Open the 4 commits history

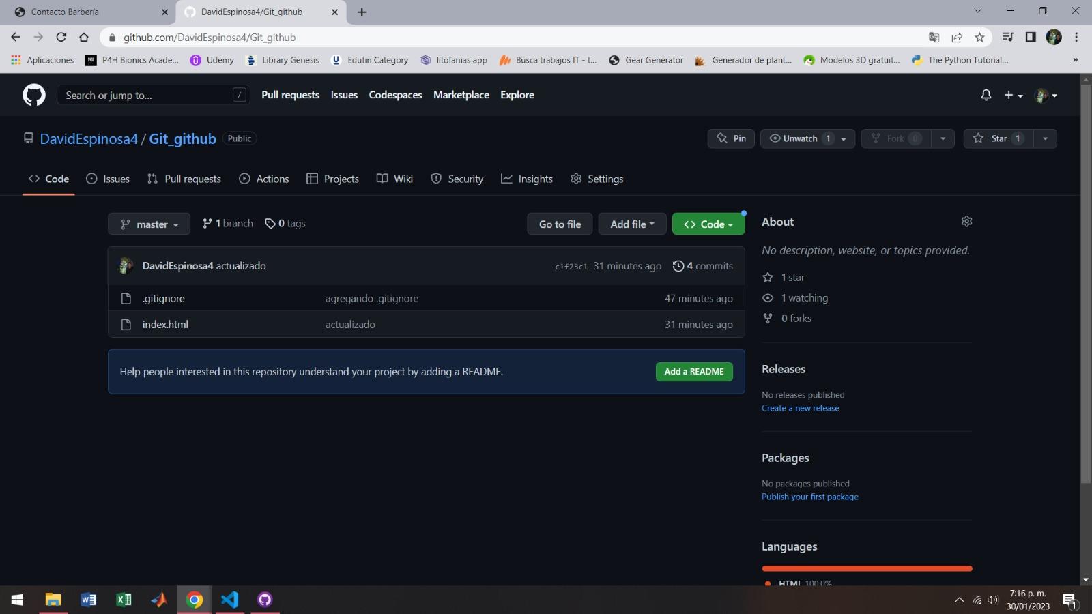pos(703,266)
